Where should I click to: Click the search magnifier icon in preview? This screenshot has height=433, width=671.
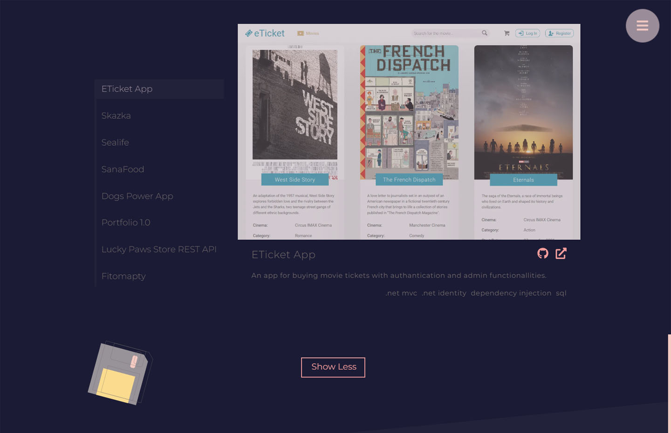[485, 33]
